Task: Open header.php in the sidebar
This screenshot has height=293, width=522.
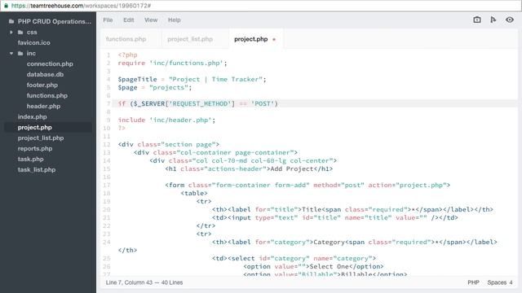Action: pos(43,107)
